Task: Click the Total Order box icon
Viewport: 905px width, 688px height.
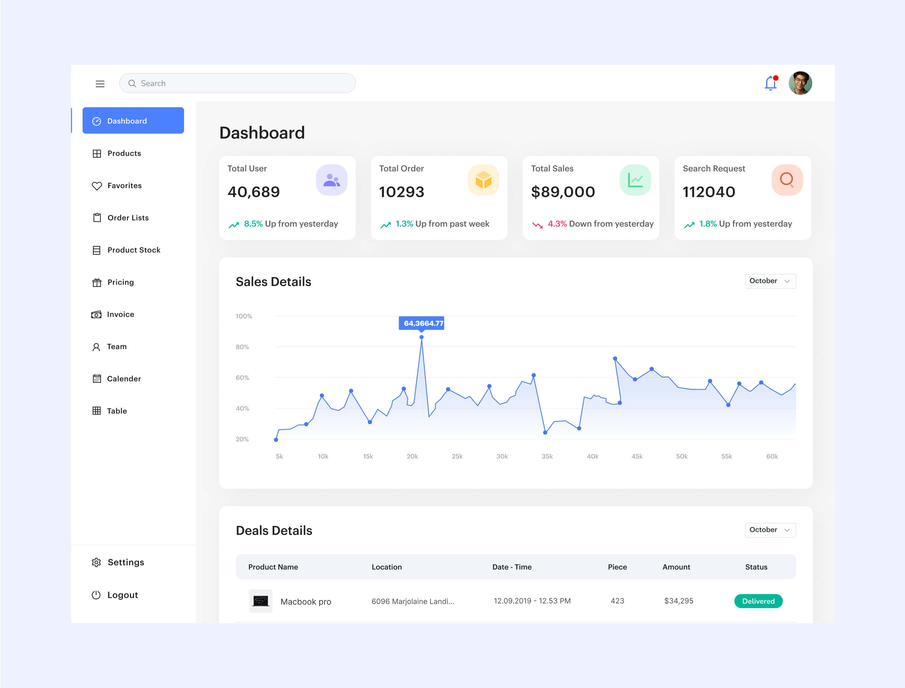Action: (483, 180)
